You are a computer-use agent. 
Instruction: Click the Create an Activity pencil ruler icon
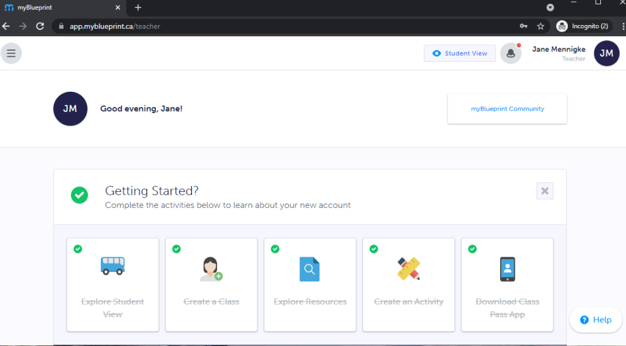coord(408,268)
